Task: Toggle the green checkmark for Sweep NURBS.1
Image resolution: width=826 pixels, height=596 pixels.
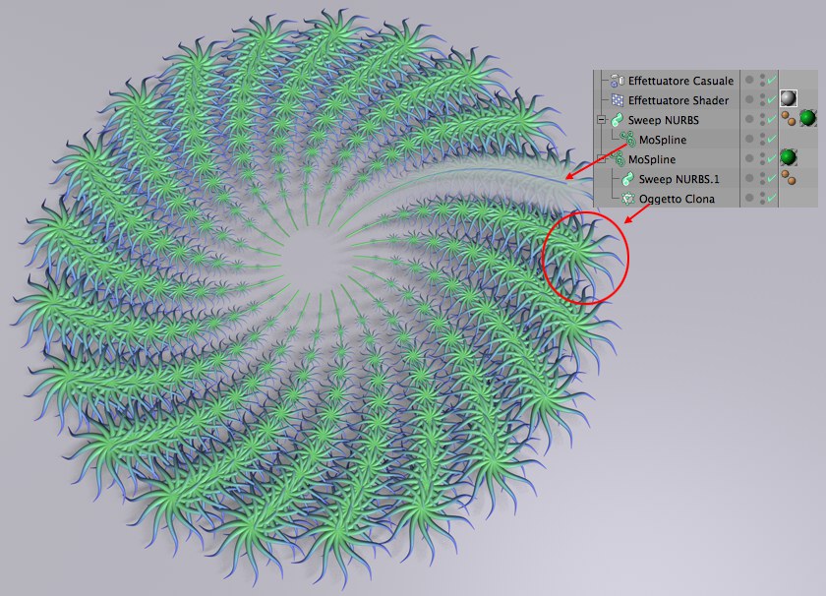Action: point(772,178)
